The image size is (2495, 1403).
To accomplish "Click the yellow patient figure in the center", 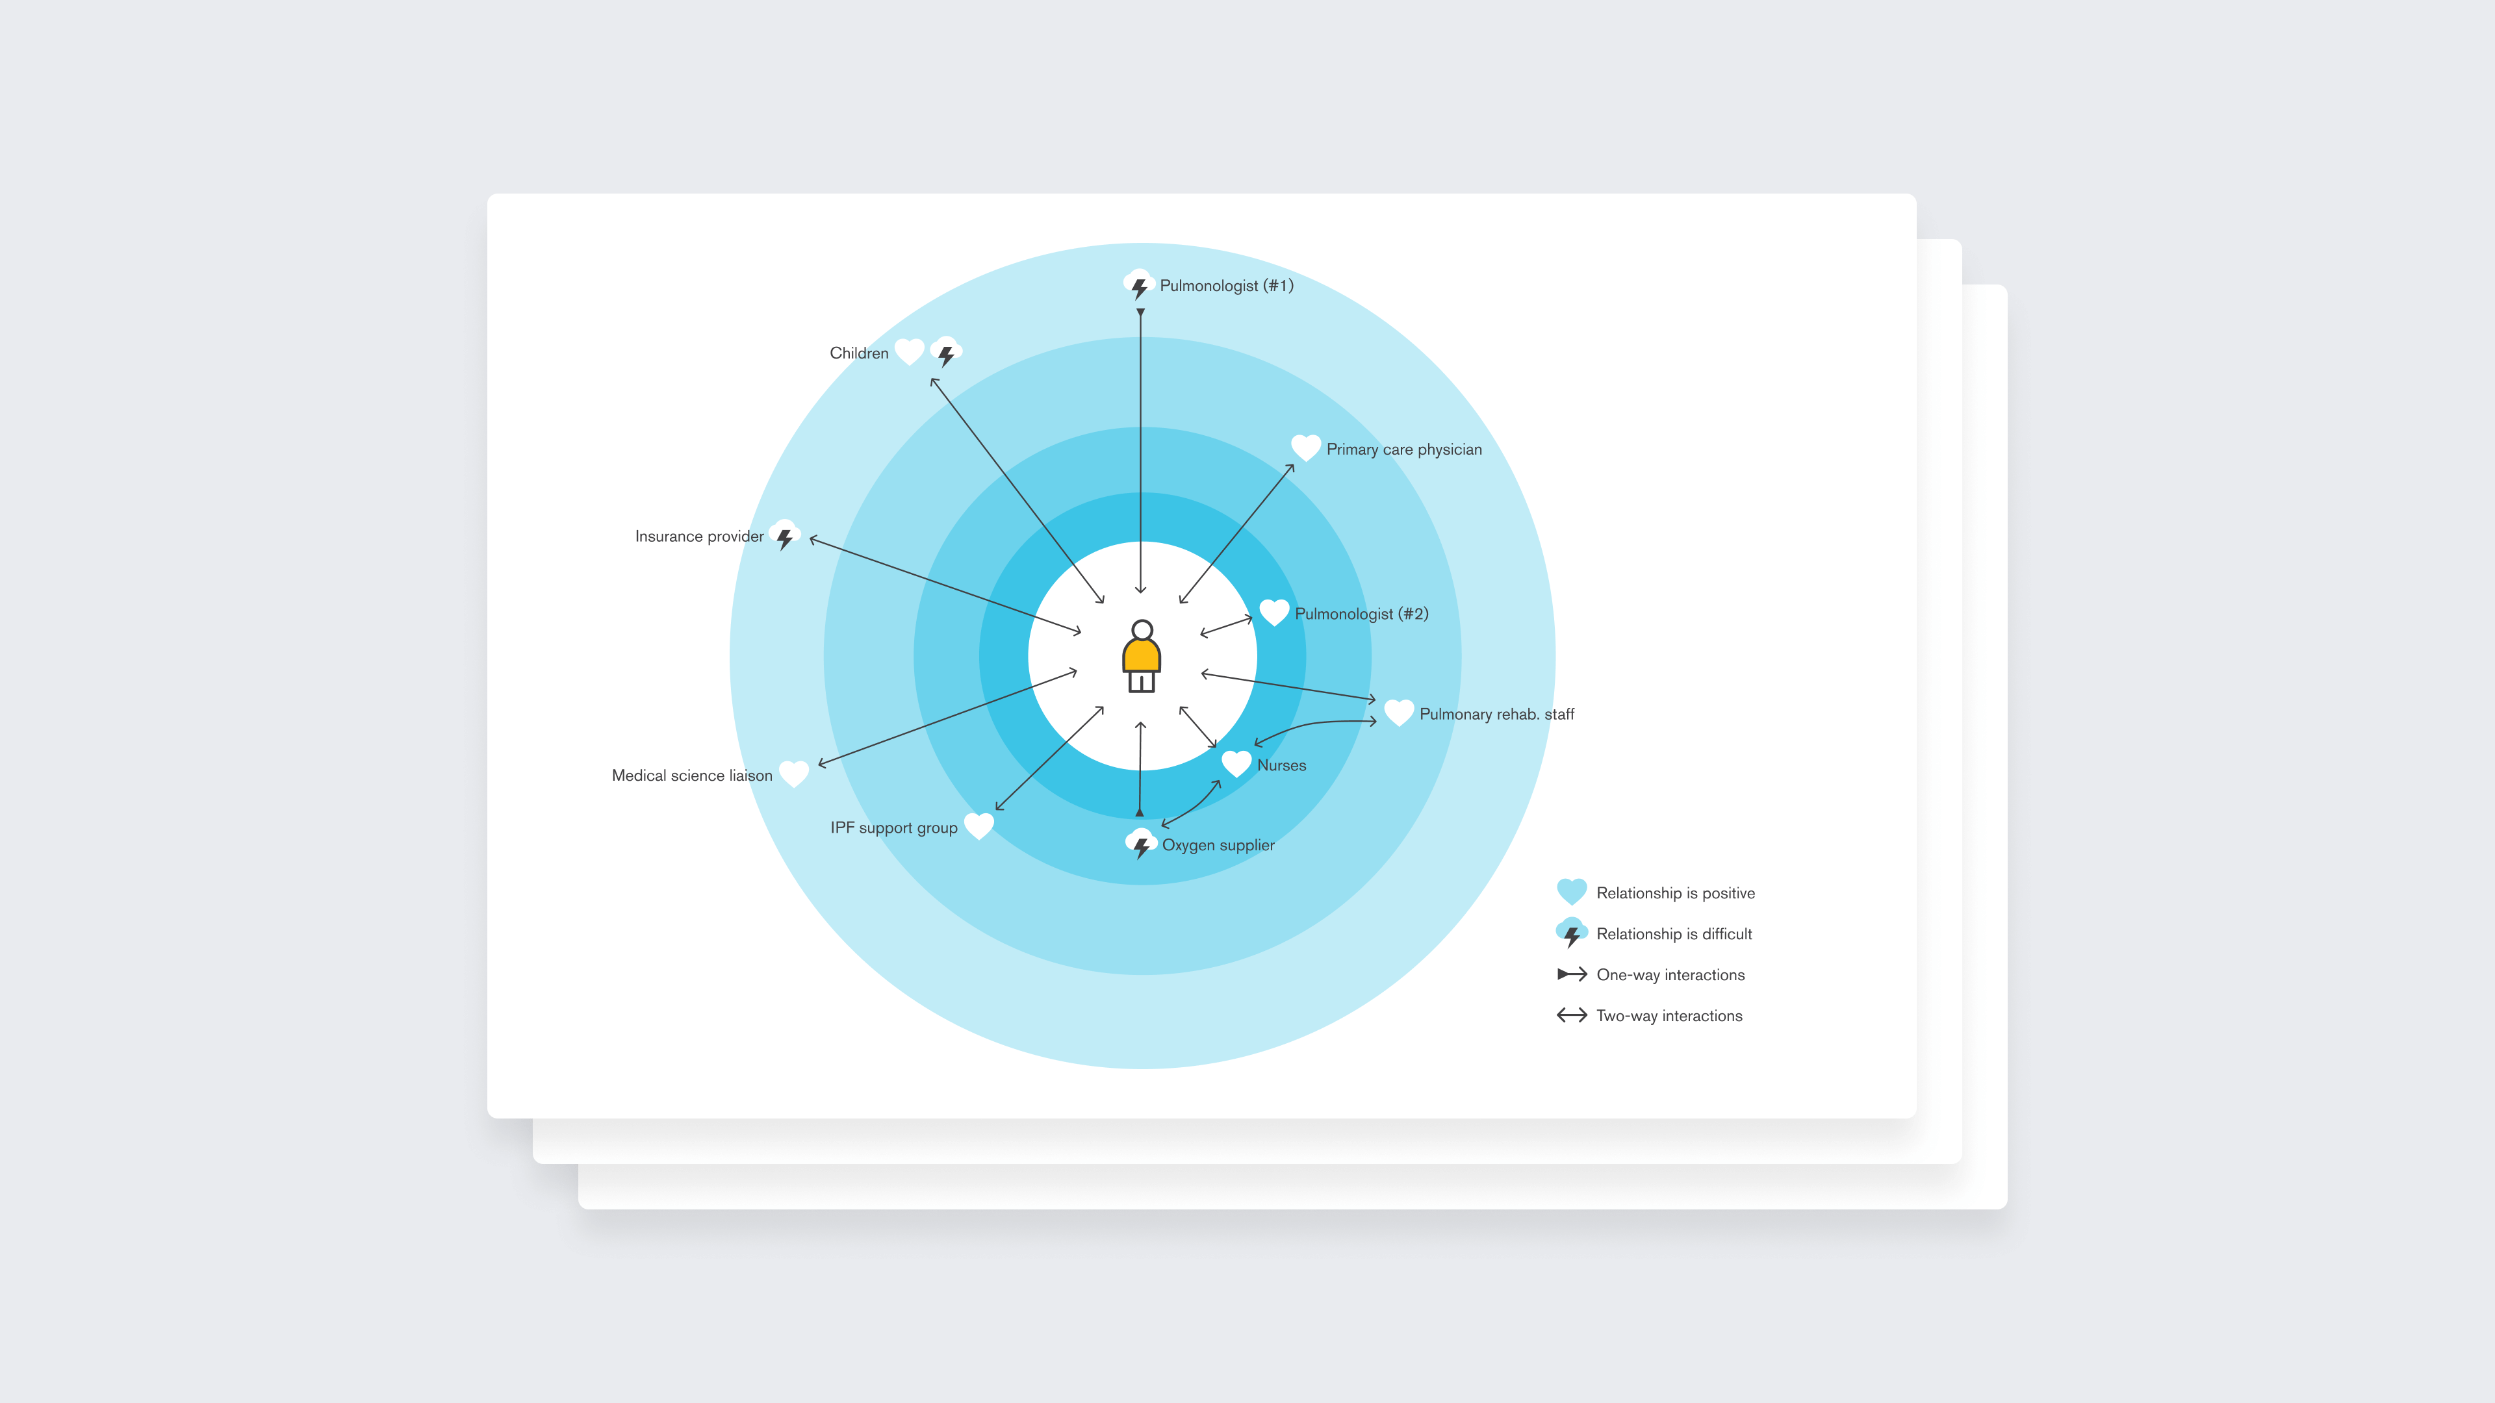I will (1142, 657).
